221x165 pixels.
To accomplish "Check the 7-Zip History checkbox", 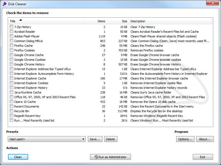I will [11, 27].
